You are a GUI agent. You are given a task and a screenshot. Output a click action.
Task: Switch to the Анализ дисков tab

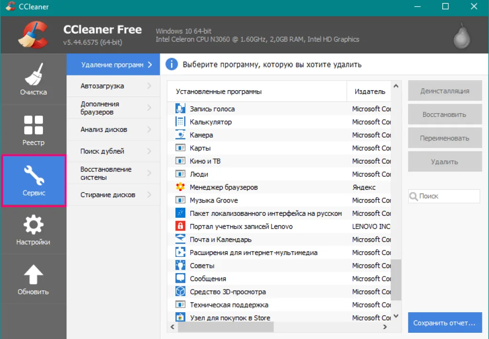[x=113, y=129]
